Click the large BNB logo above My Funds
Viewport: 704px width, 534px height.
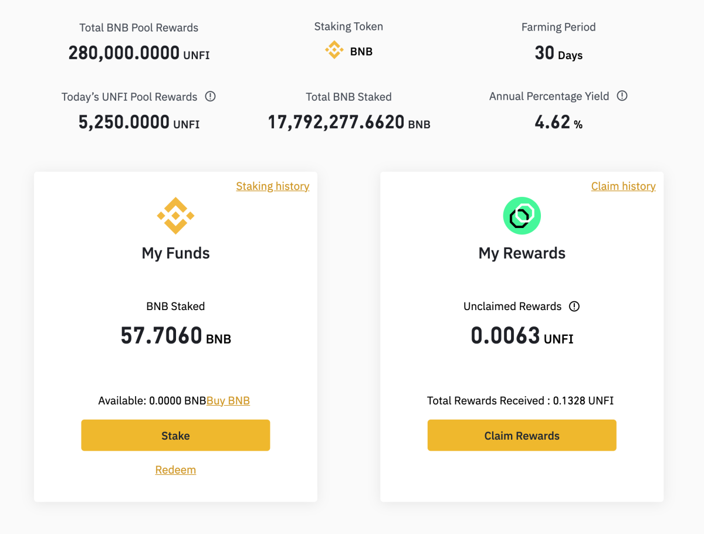tap(175, 216)
